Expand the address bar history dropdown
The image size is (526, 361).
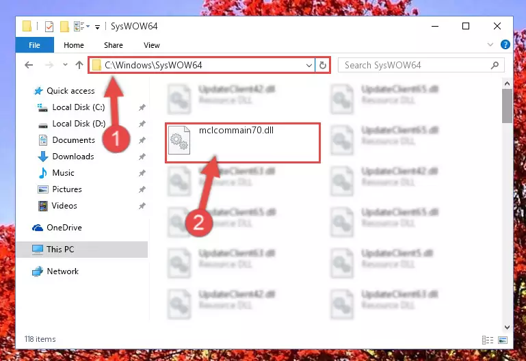[x=309, y=66]
